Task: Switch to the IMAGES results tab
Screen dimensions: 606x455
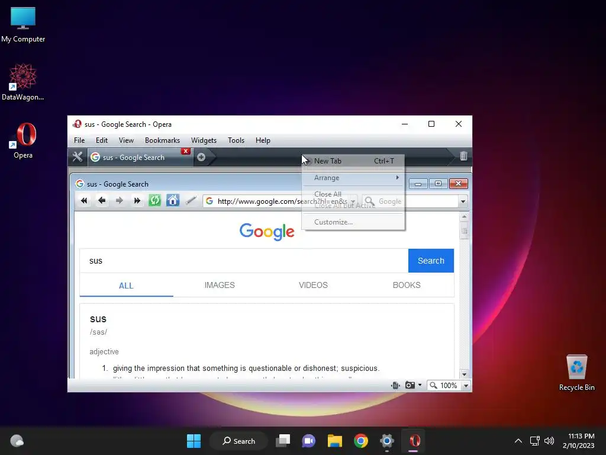Action: (x=220, y=285)
